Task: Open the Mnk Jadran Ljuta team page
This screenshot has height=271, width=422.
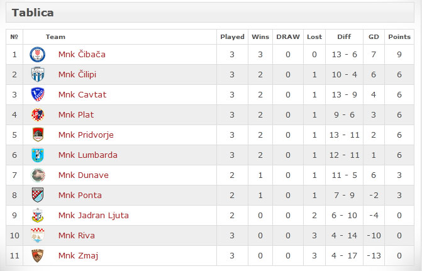Action: click(x=93, y=216)
